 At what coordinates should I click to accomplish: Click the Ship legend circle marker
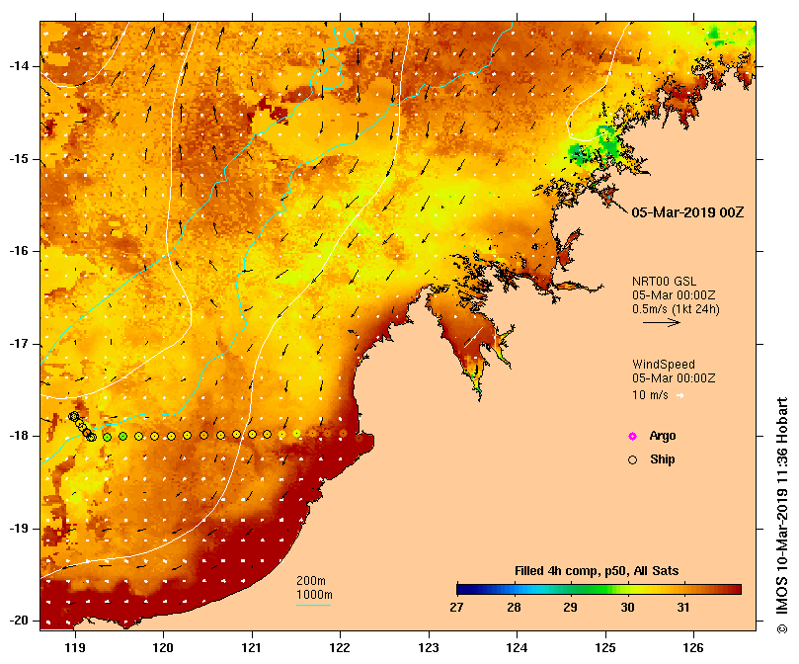coord(632,460)
